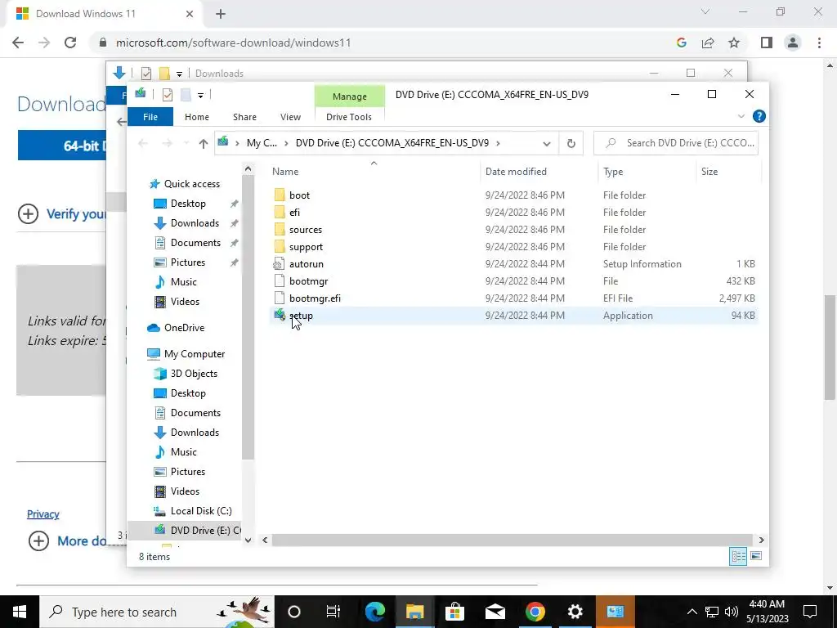837x628 pixels.
Task: Expand the chevron after My C... in address bar
Action: point(286,143)
